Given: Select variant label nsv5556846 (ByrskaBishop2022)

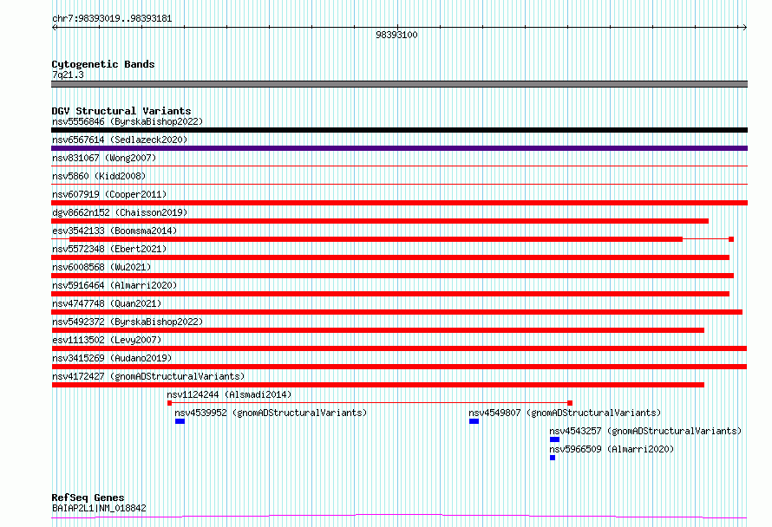Looking at the screenshot, I should pos(128,121).
